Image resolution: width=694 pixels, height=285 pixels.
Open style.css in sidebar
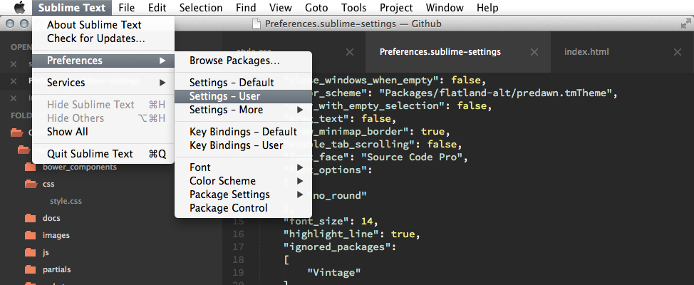(66, 202)
